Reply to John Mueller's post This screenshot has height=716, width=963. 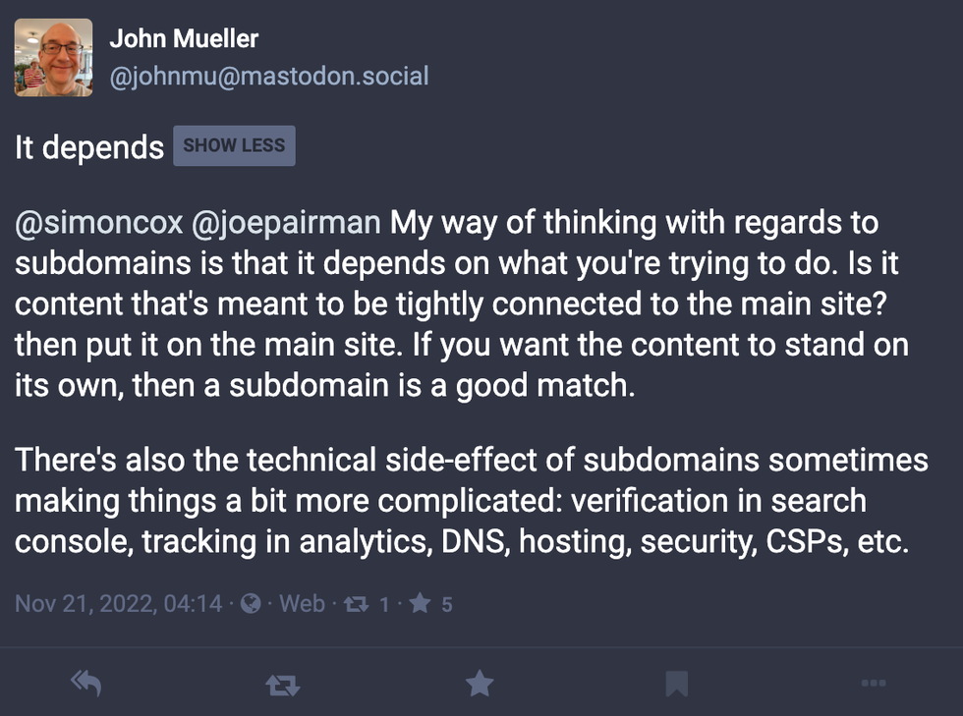87,683
